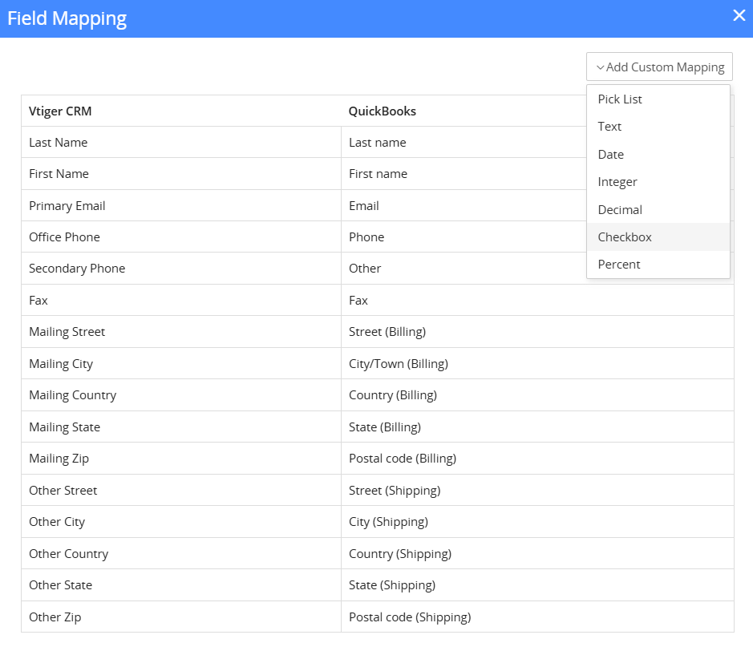Click the State (Billing) cell

coord(537,427)
